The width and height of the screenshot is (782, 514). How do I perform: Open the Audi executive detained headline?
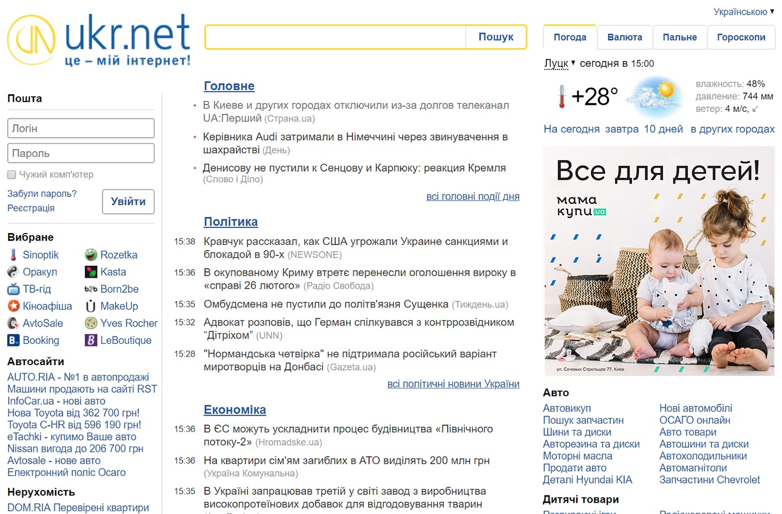(355, 143)
